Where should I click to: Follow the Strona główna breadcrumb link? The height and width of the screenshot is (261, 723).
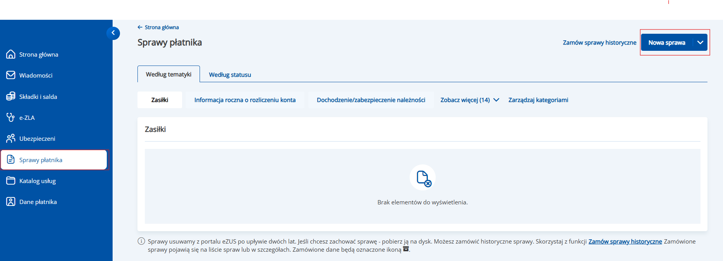point(162,27)
